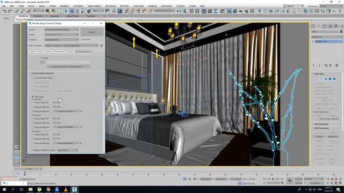
Task: Click the object color swatch
Action: pyautogui.click(x=341, y=32)
